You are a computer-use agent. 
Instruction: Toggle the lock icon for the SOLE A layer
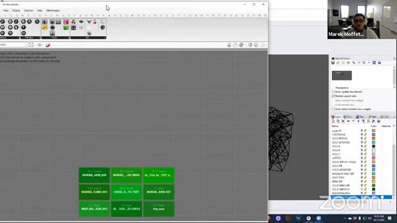(x=365, y=146)
